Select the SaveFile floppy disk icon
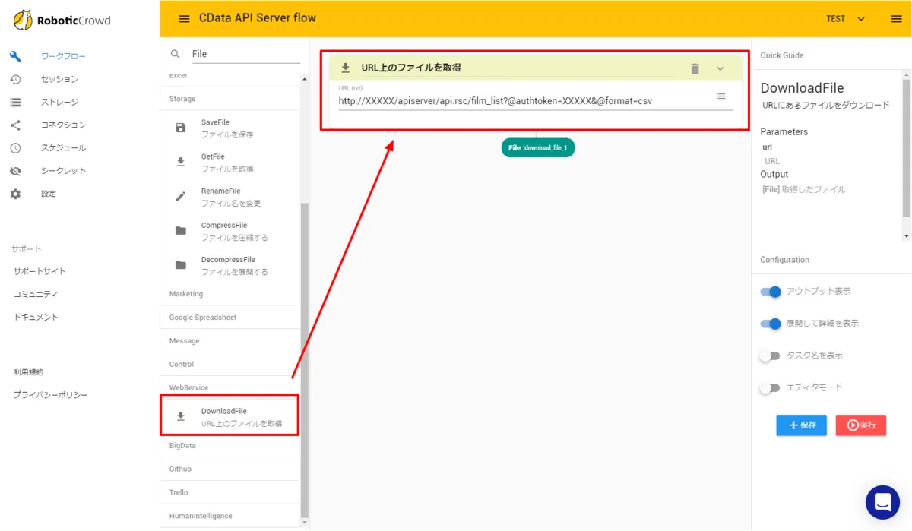Viewport: 912px width, 531px height. pyautogui.click(x=181, y=128)
